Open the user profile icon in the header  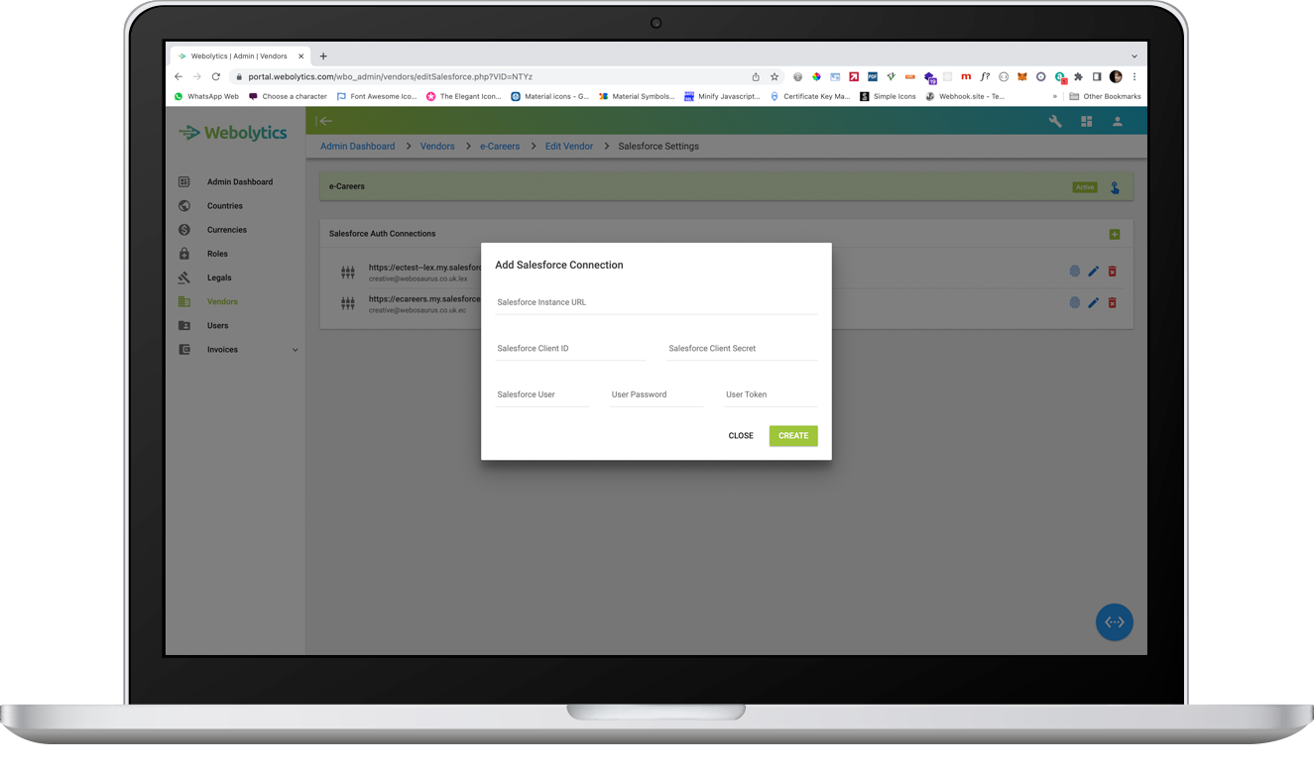(x=1118, y=120)
